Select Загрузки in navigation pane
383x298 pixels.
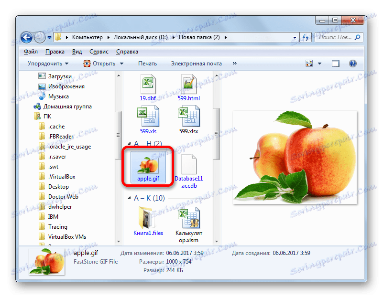pyautogui.click(x=60, y=76)
